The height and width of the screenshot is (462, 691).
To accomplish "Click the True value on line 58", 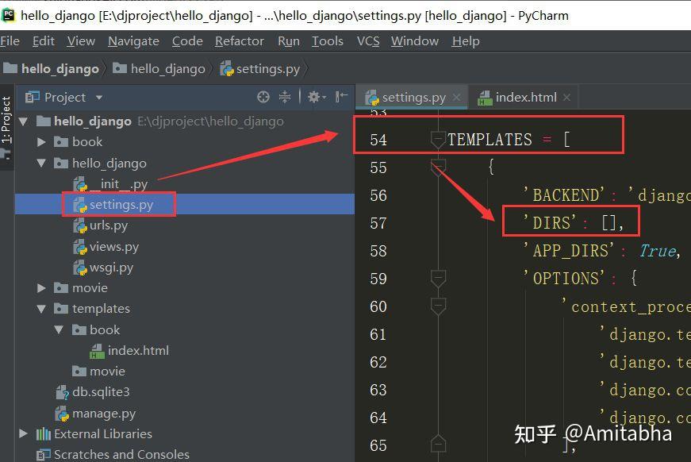I will pyautogui.click(x=658, y=251).
